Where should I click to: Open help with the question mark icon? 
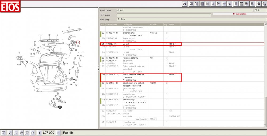pyautogui.click(x=264, y=4)
